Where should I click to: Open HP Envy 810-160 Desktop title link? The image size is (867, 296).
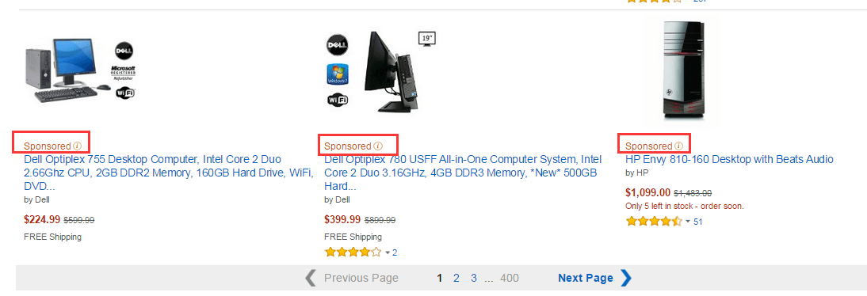tap(729, 160)
